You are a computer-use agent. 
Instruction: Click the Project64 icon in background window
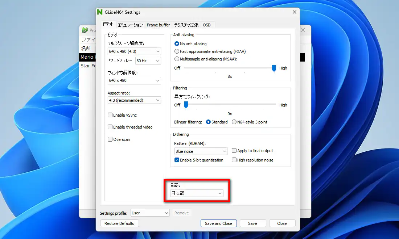coord(85,30)
